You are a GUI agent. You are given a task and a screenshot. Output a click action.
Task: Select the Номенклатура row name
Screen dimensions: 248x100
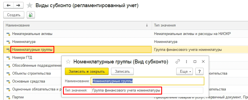[x=24, y=42]
